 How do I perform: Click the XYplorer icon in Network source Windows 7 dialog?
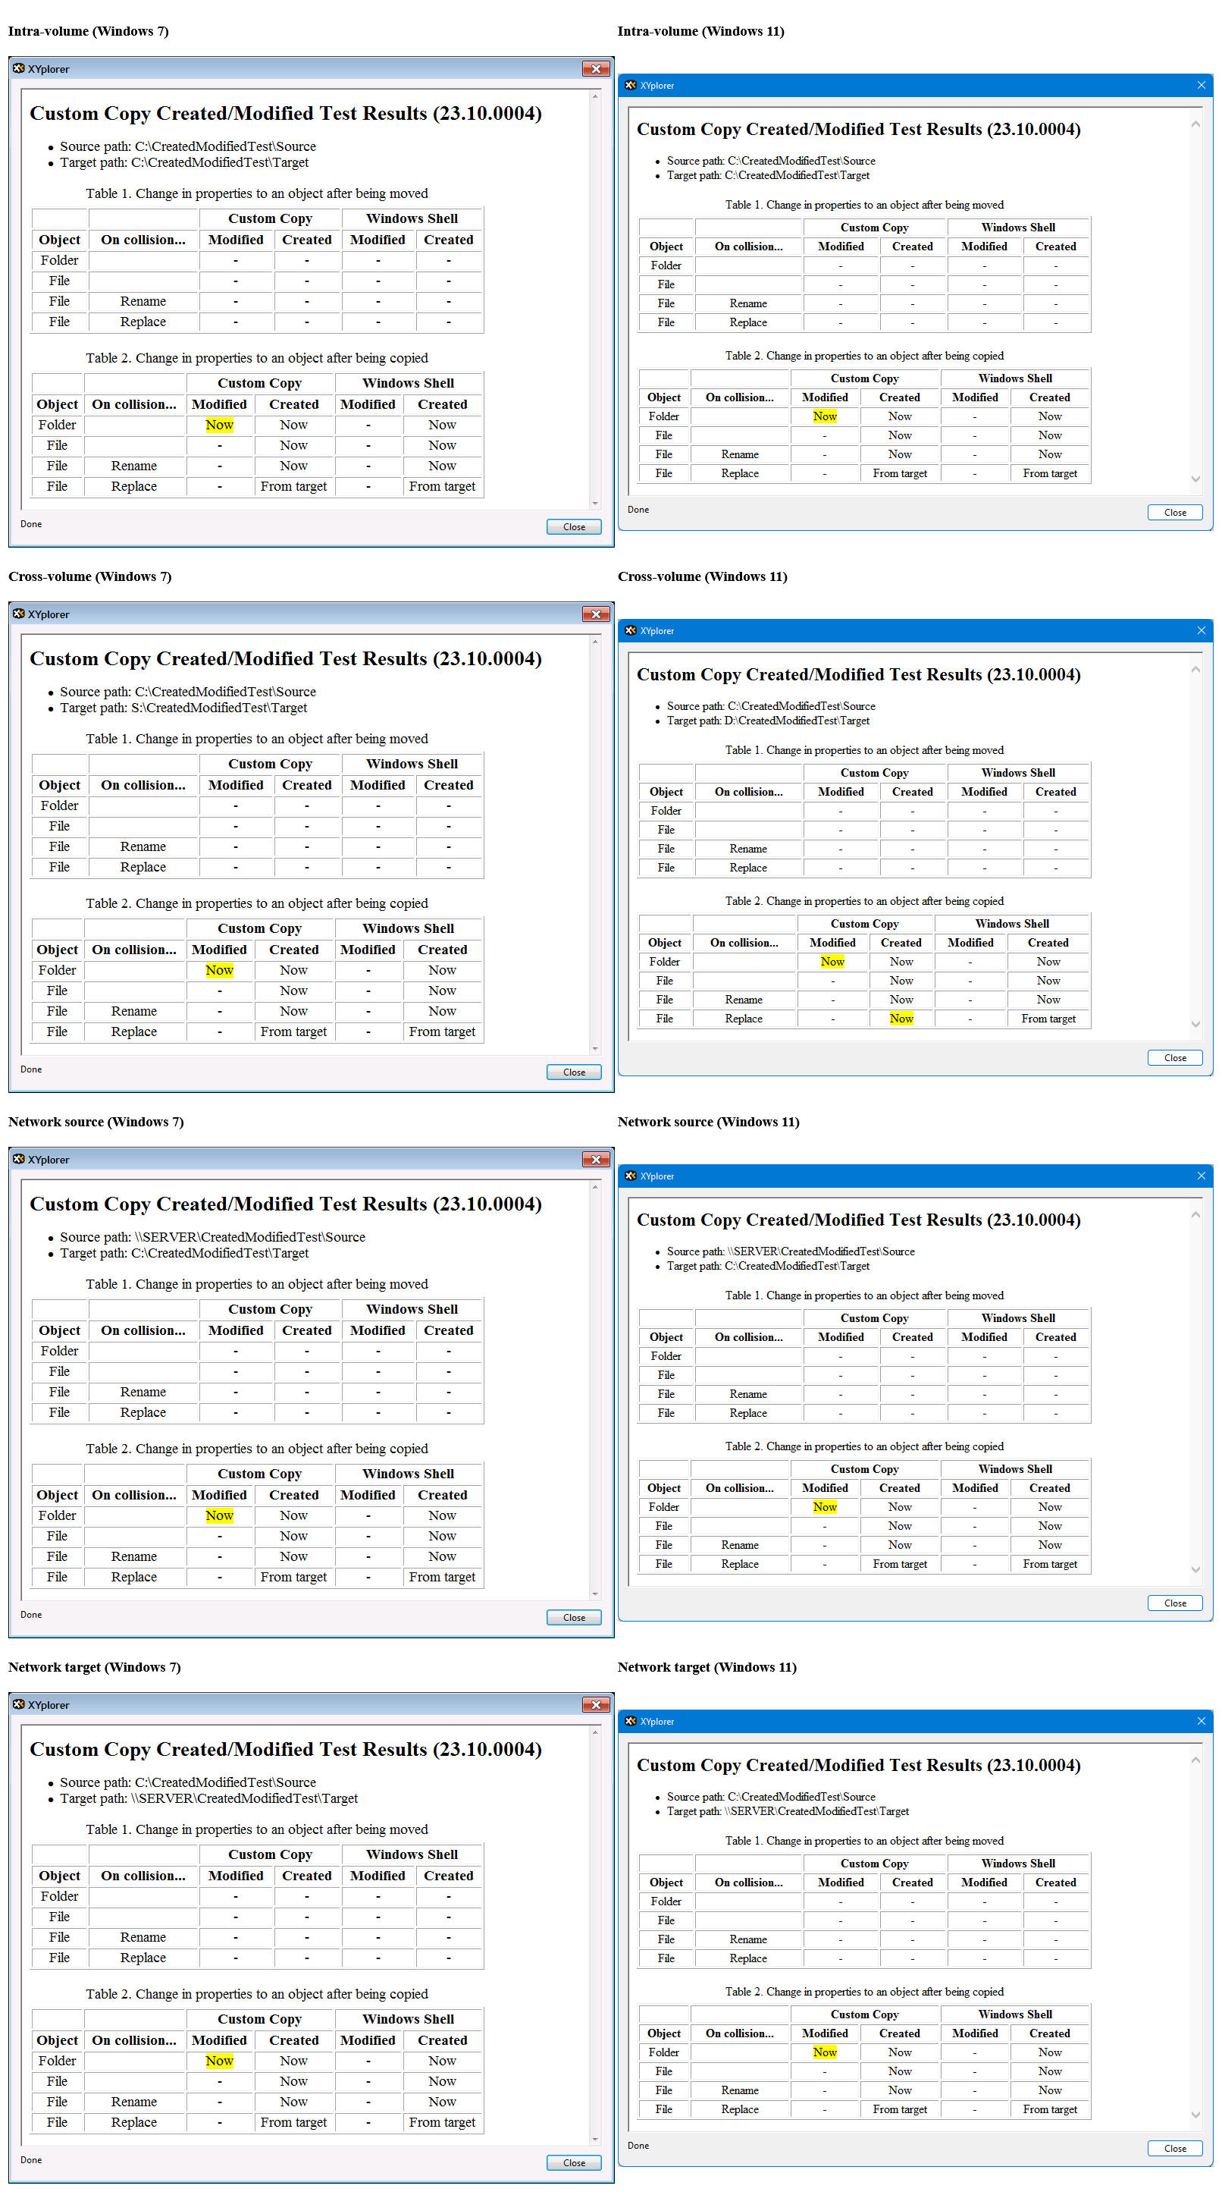click(20, 1159)
